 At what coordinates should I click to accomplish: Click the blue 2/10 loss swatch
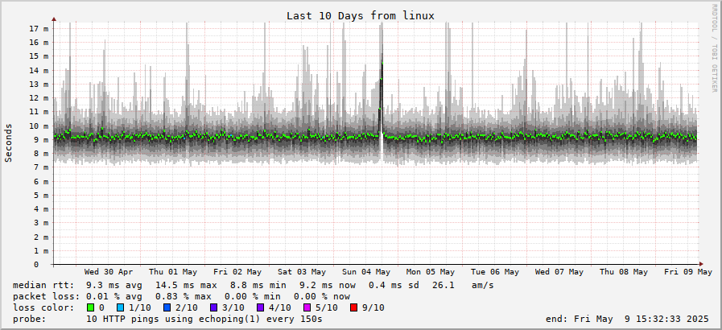[x=167, y=307]
